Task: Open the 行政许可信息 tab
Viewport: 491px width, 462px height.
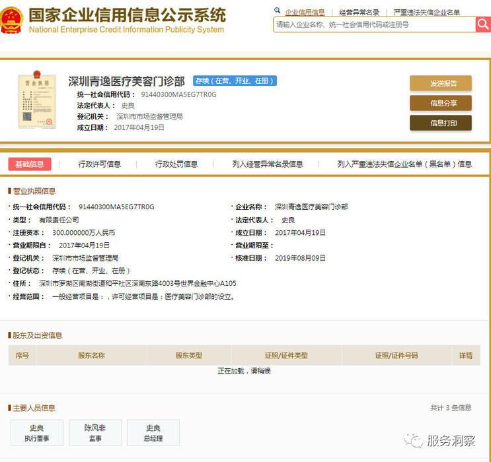Action: tap(100, 164)
